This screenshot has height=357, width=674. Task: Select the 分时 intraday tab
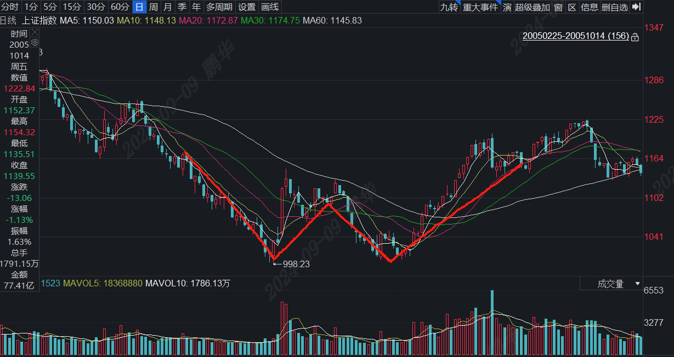pos(10,7)
